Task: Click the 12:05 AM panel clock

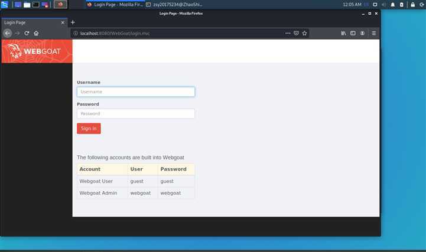Action: tap(352, 5)
